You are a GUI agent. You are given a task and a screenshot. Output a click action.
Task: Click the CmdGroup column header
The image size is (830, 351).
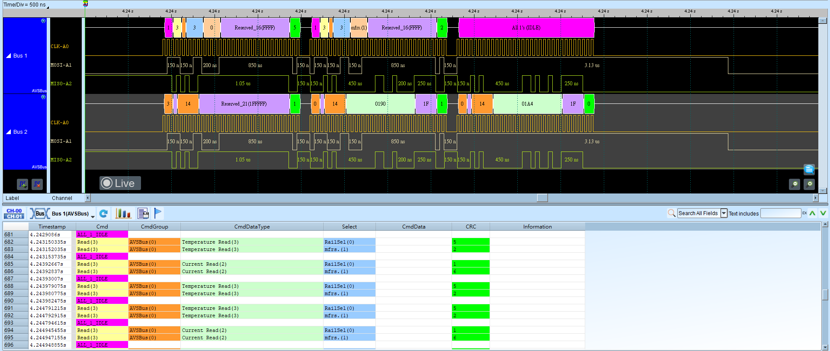point(154,227)
